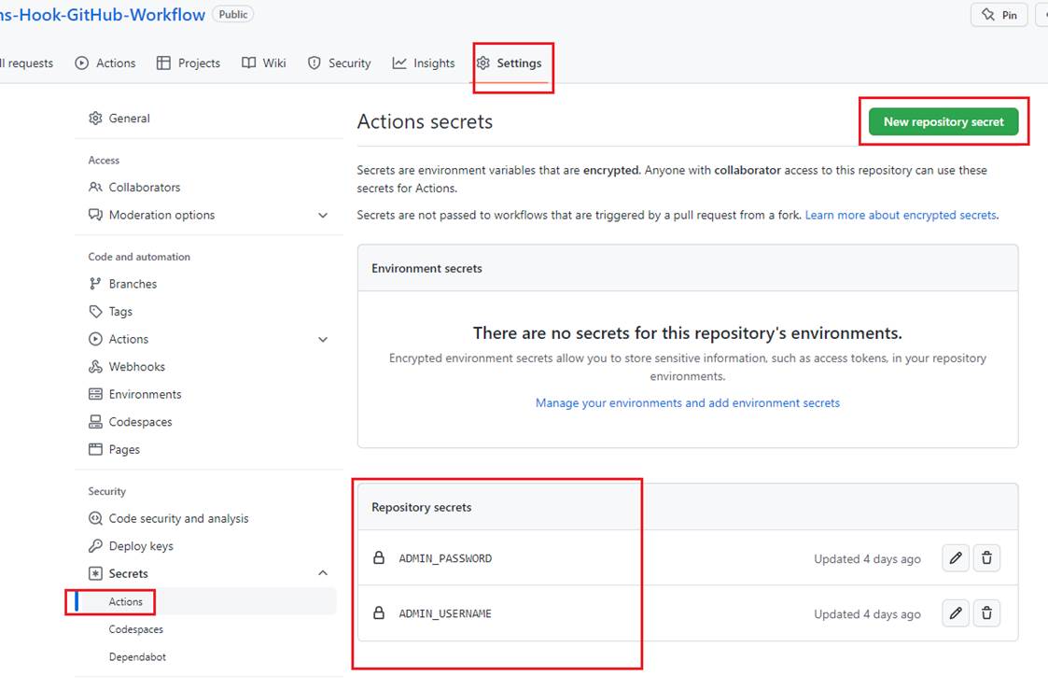Collapse the Secrets section in sidebar
Image resolution: width=1048 pixels, height=689 pixels.
click(x=323, y=573)
